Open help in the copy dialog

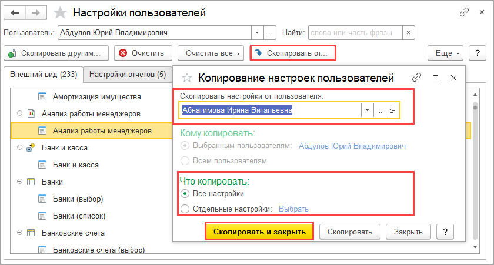point(445,232)
